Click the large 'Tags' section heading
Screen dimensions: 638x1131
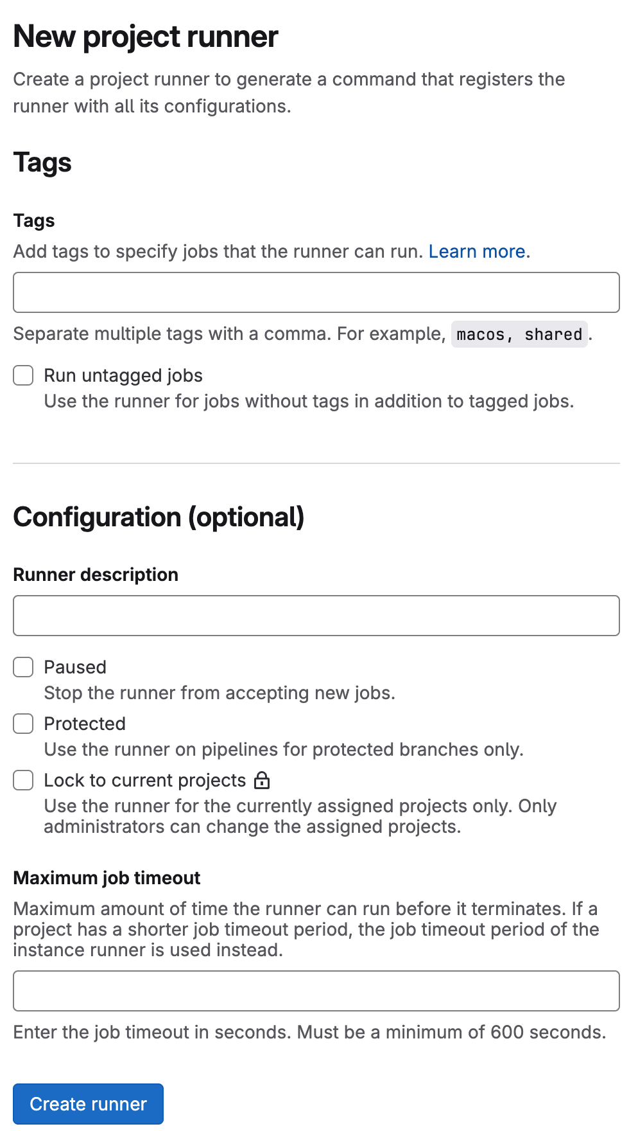pyautogui.click(x=42, y=163)
